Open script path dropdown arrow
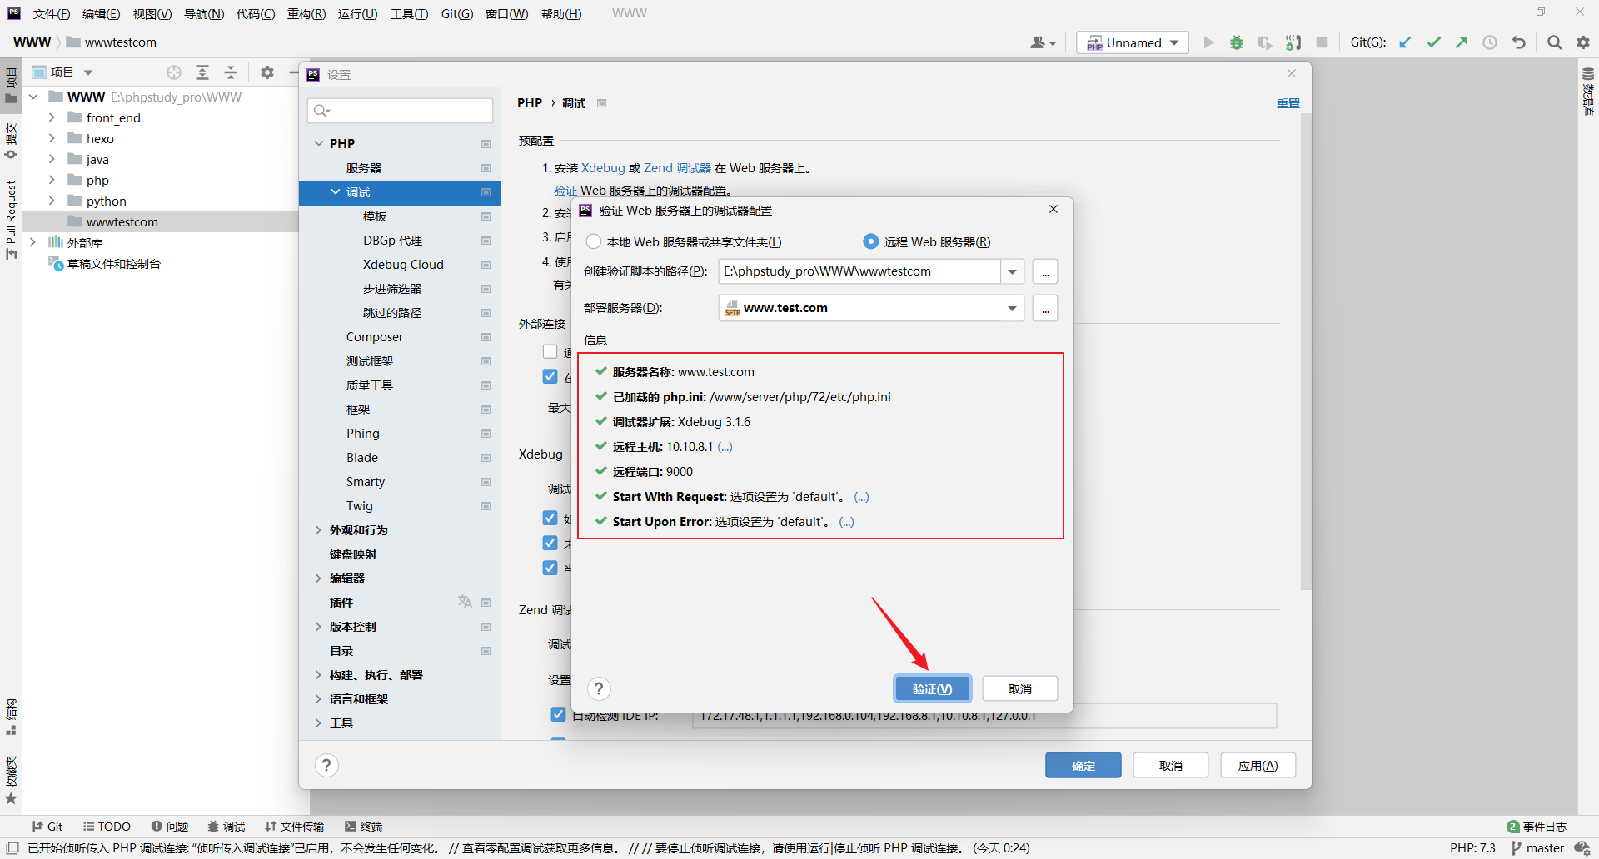Viewport: 1599px width, 859px height. tap(1012, 271)
